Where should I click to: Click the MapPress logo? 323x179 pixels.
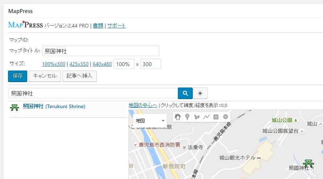(x=25, y=25)
